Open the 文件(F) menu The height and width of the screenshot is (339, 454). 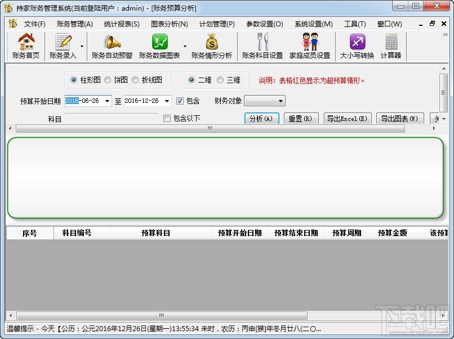35,24
